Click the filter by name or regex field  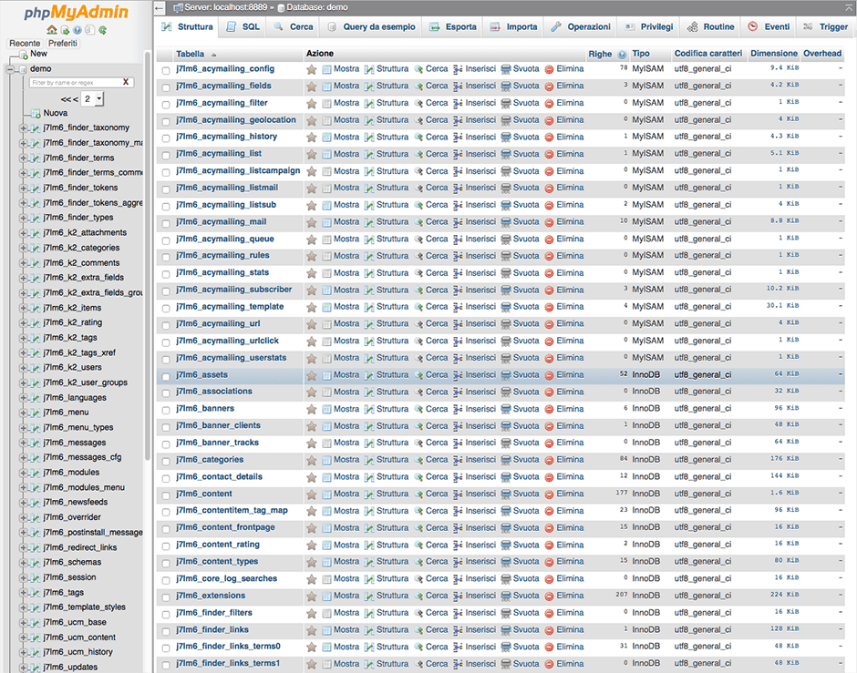tap(75, 83)
